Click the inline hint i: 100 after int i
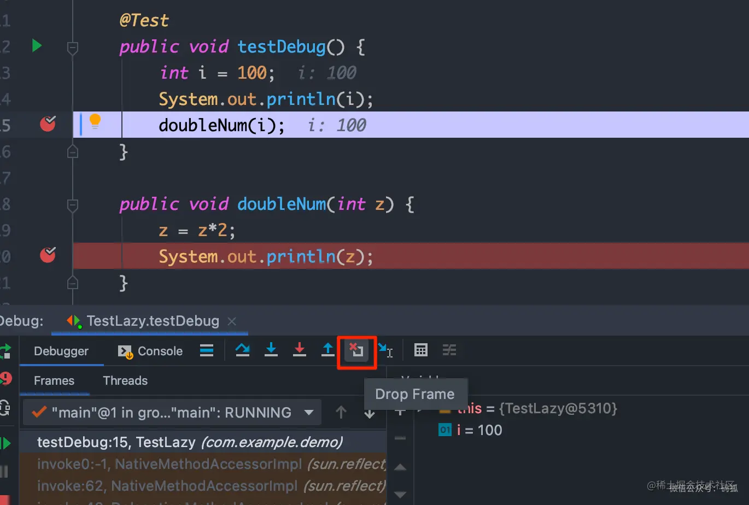Screen dimensions: 749x505 (x=327, y=73)
